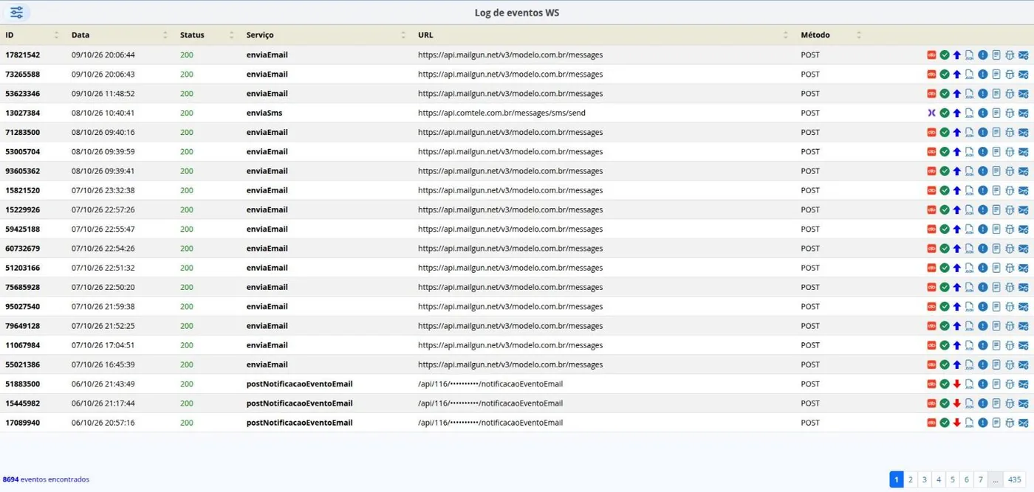Click the blue exclamation icon for ID 55021386
The width and height of the screenshot is (1034, 492).
tap(983, 364)
